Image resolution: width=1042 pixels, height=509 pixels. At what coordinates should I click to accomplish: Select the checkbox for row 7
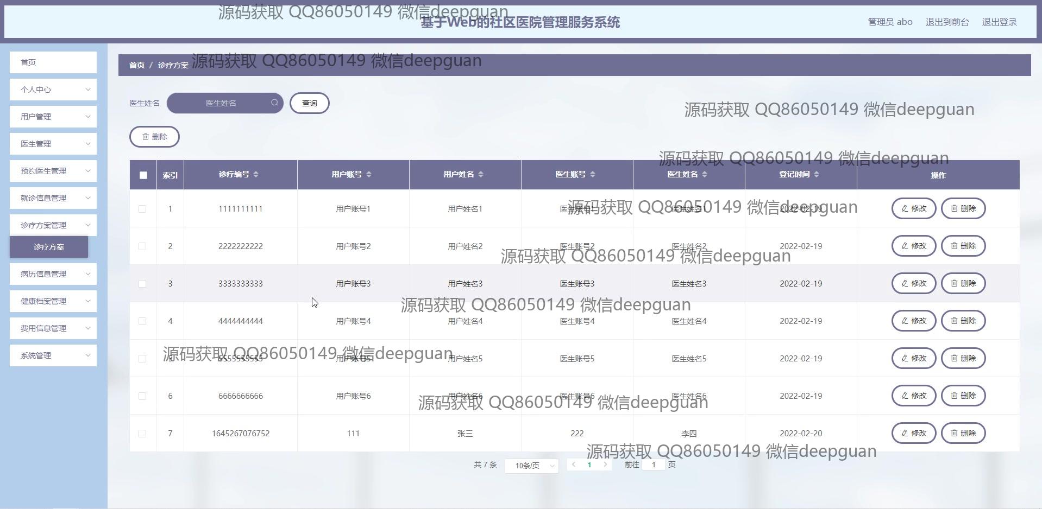click(142, 434)
